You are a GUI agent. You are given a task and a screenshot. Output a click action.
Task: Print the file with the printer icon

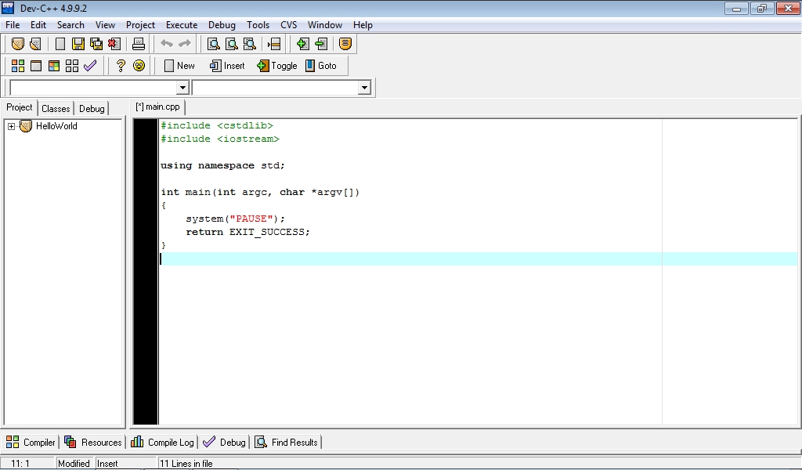[139, 44]
